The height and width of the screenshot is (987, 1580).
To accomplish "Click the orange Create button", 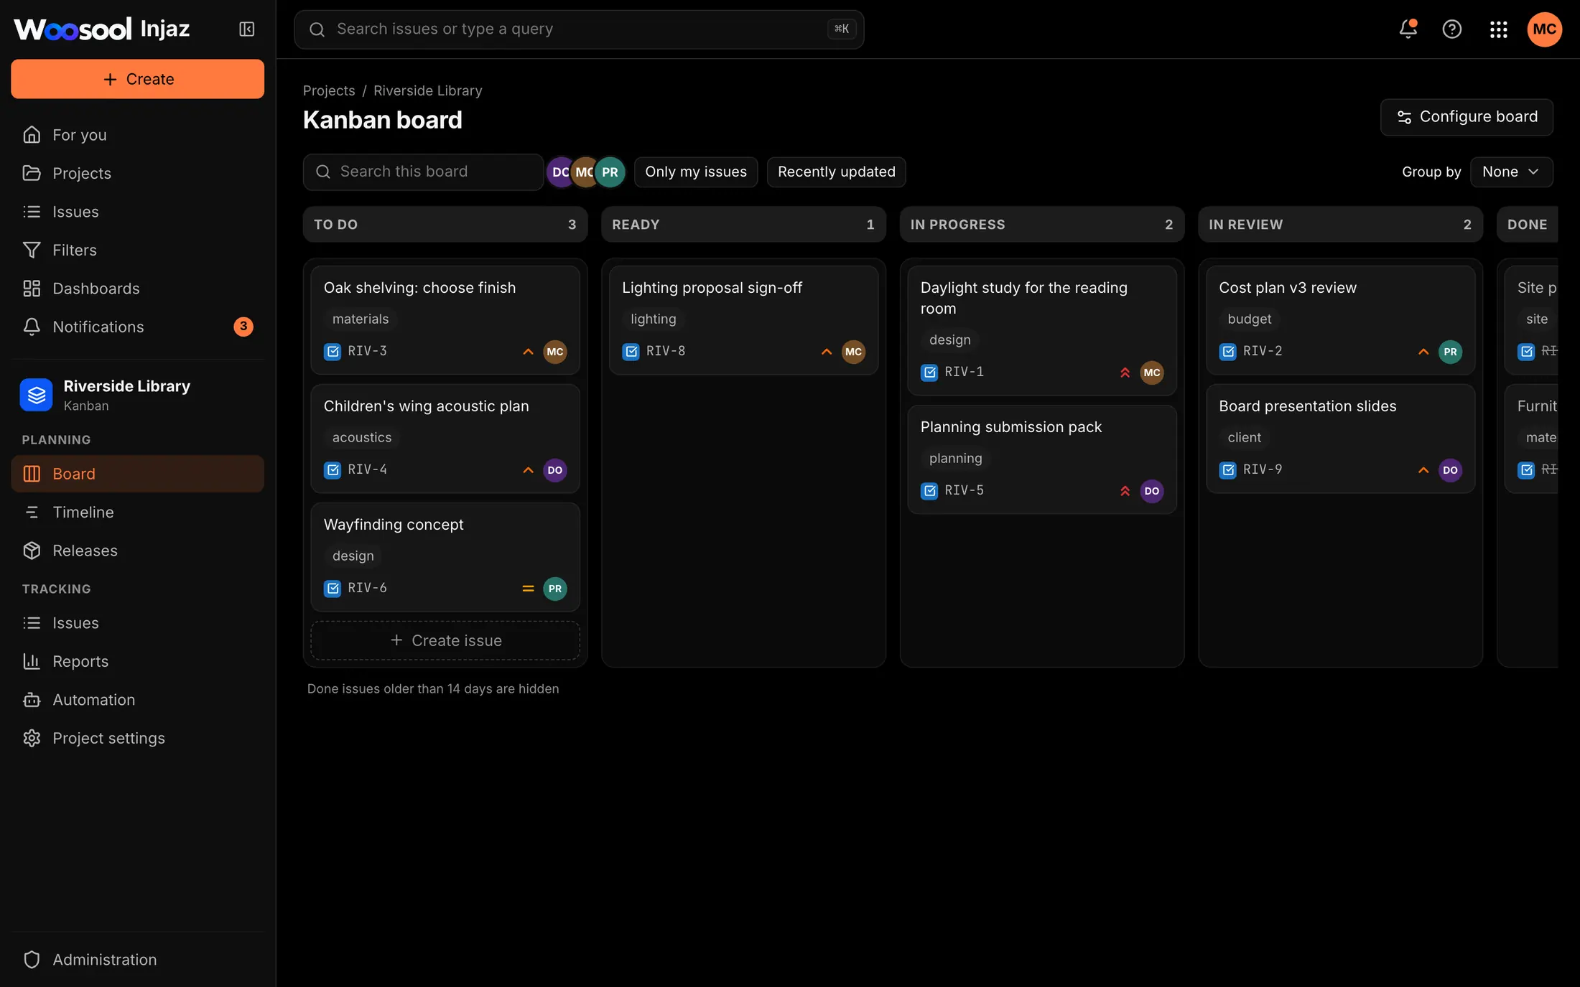I will tap(137, 79).
